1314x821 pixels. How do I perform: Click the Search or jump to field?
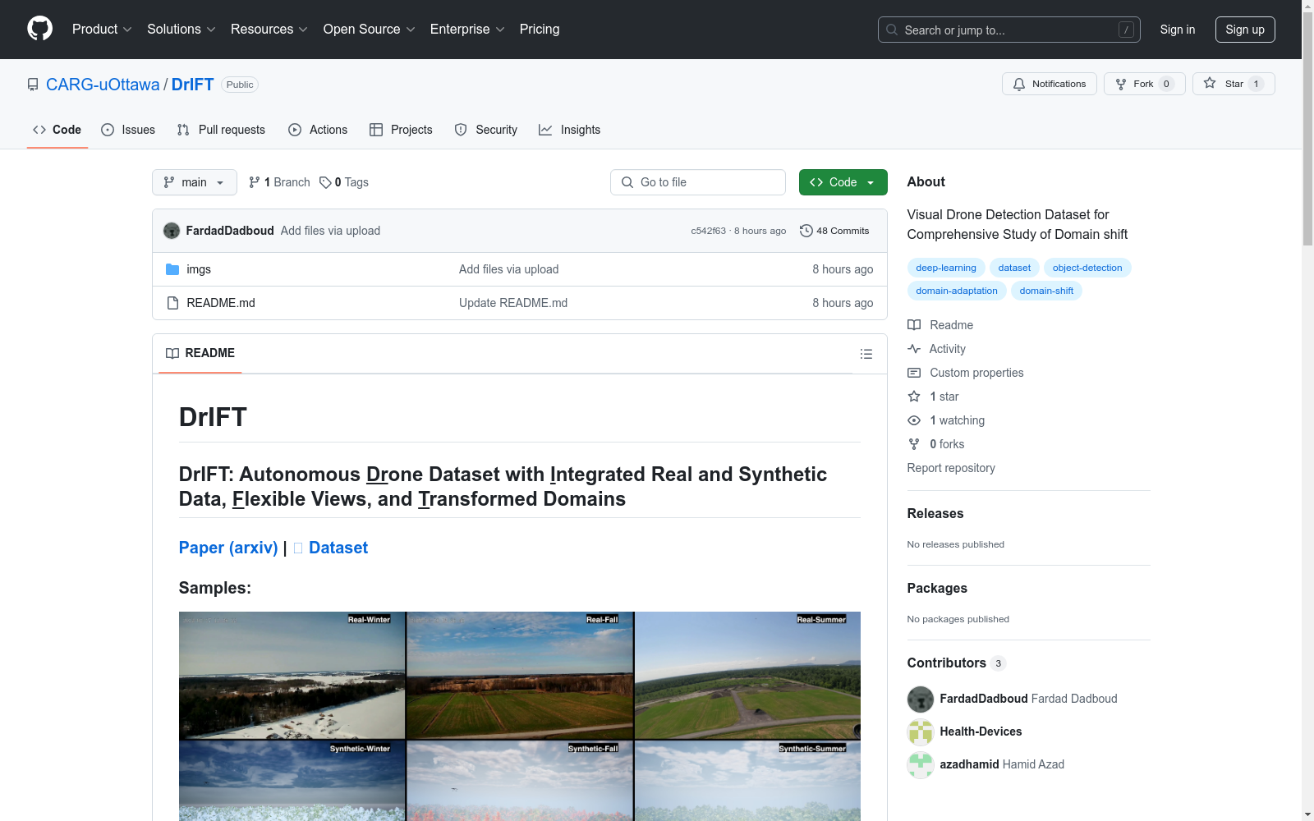(1009, 30)
